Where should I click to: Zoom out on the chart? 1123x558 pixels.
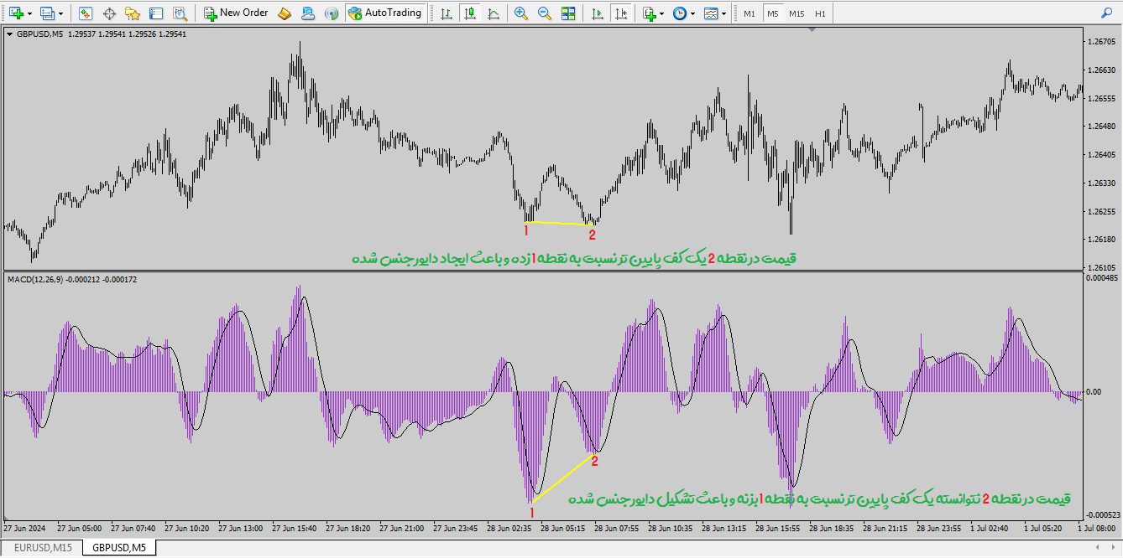pyautogui.click(x=545, y=13)
